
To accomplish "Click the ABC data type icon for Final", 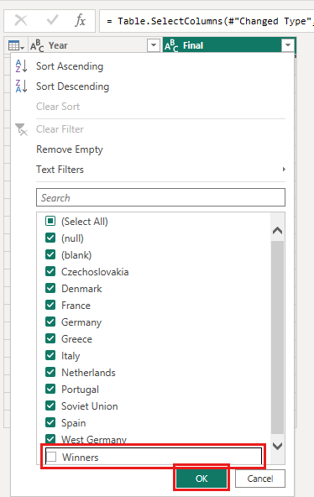I will coord(171,45).
